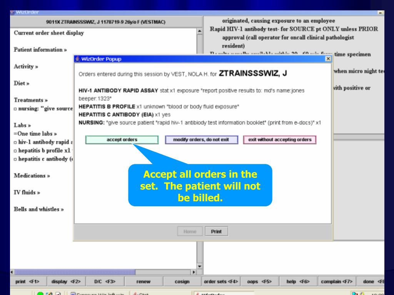Select the hepatitis b profile order checkbox

click(x=15, y=151)
